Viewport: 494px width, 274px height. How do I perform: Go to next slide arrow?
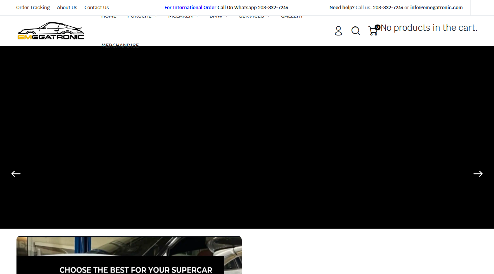(478, 174)
